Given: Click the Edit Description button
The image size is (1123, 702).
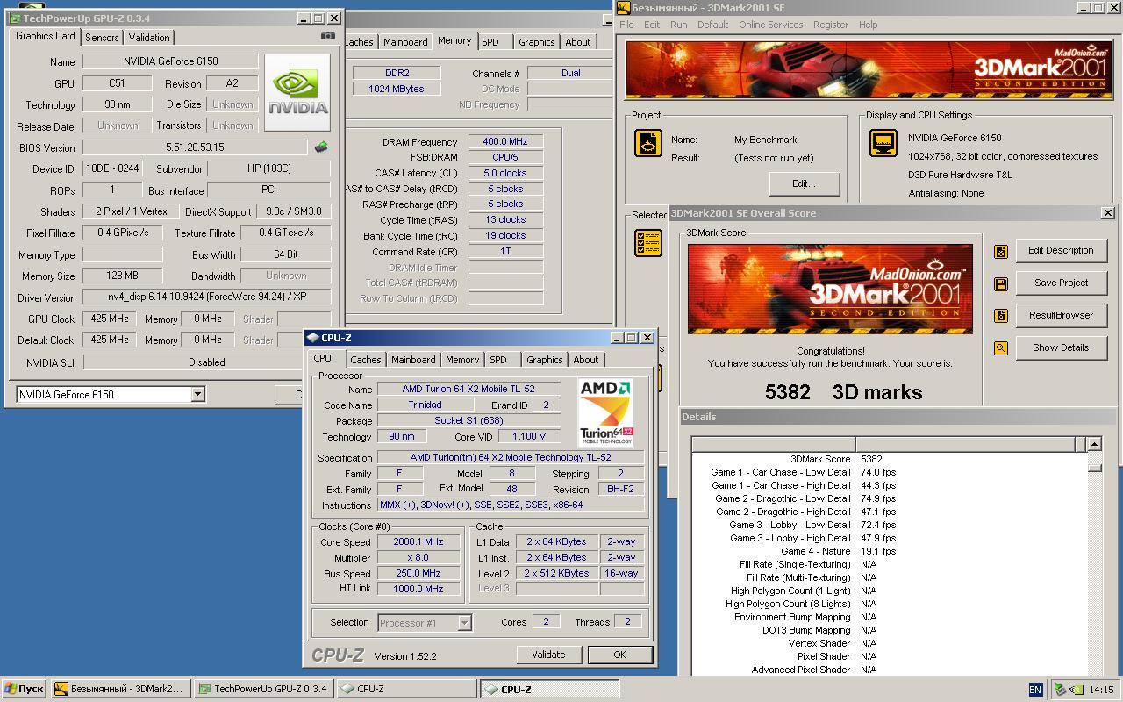Looking at the screenshot, I should click(1062, 251).
